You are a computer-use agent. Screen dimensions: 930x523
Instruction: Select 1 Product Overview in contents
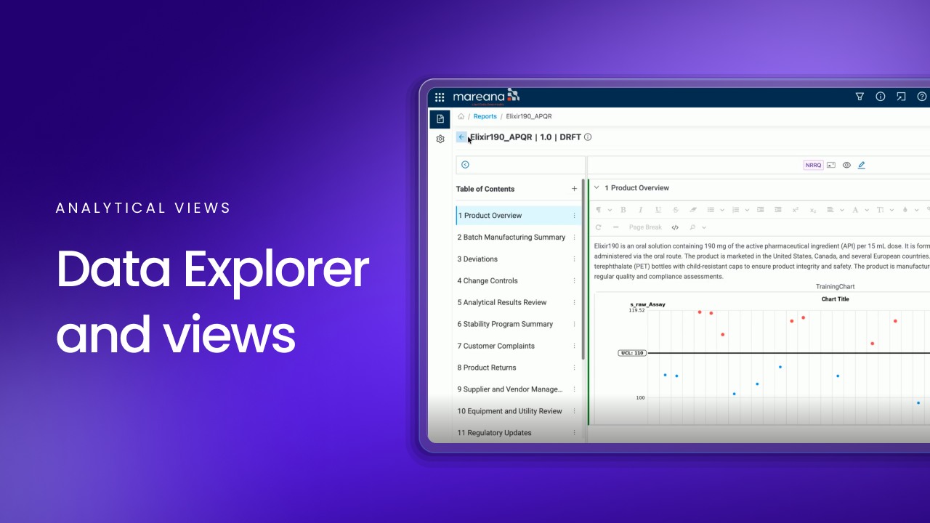tap(518, 216)
